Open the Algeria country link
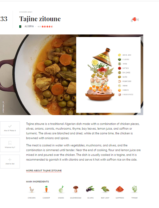This screenshot has height=208, width=159. pyautogui.click(x=29, y=27)
